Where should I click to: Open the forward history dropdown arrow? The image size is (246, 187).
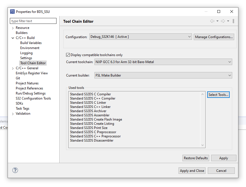click(228, 21)
